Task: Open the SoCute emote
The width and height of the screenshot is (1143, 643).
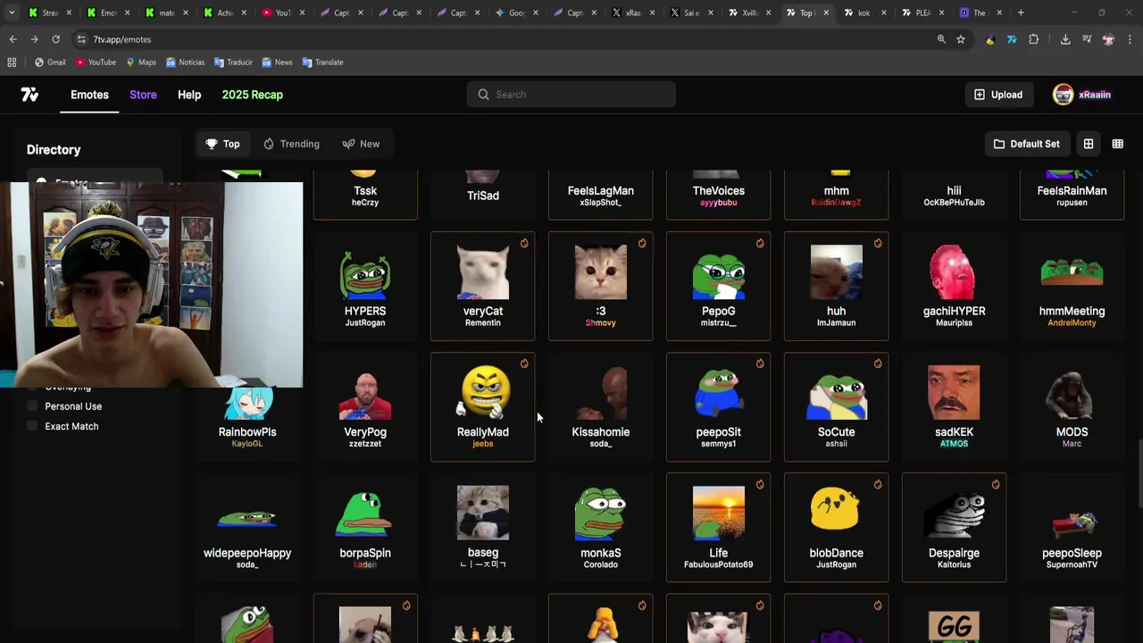Action: pos(837,407)
